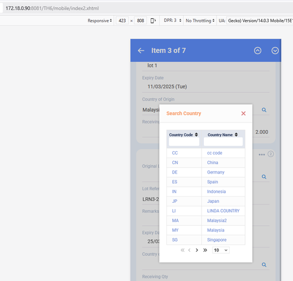
Task: Jump to last page of countries
Action: pos(205,250)
